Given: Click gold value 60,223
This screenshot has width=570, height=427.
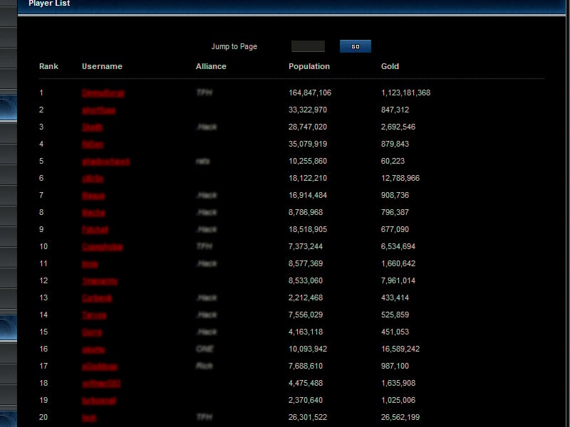Looking at the screenshot, I should coord(393,161).
